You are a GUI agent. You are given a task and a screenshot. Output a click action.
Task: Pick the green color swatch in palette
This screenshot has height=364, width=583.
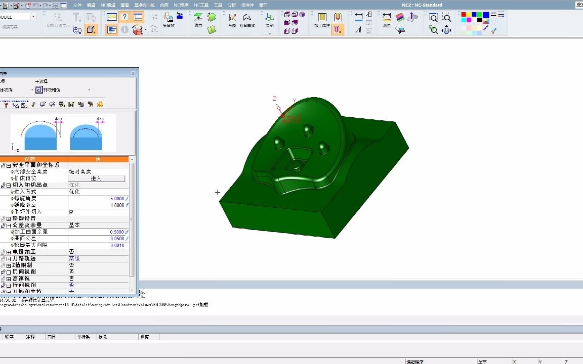[x=478, y=15]
